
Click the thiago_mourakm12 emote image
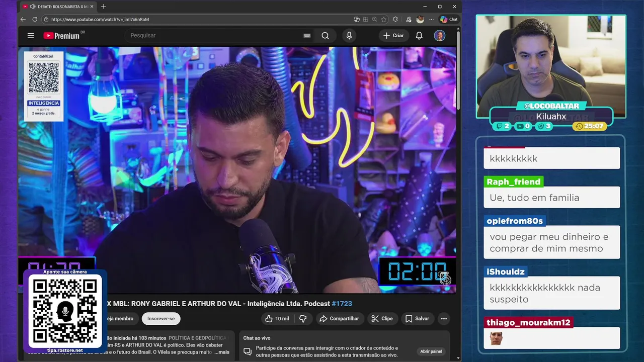point(496,338)
